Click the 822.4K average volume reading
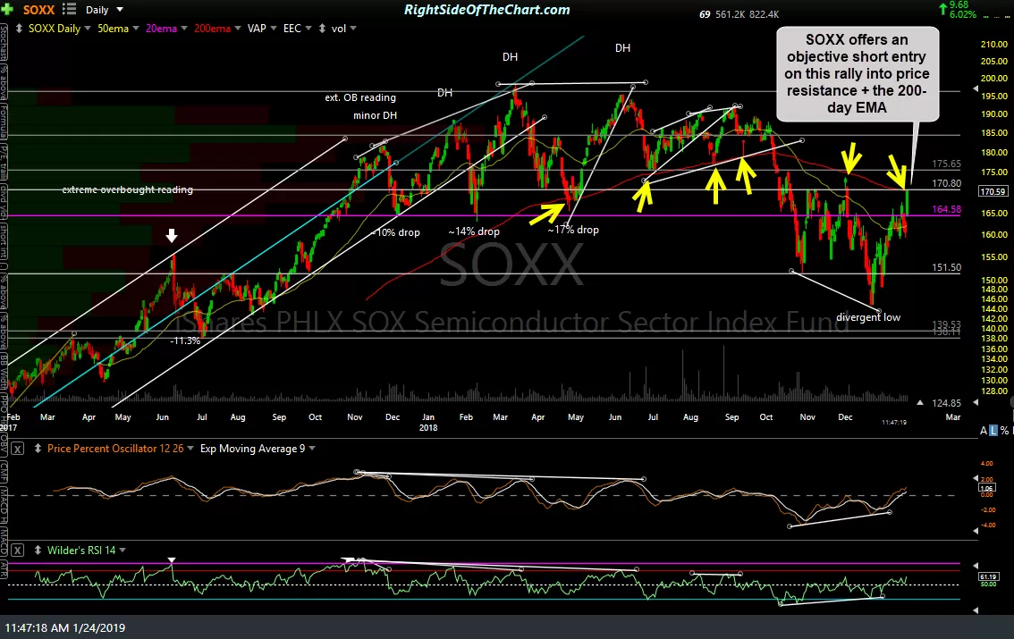The height and width of the screenshot is (639, 1014). [x=765, y=14]
